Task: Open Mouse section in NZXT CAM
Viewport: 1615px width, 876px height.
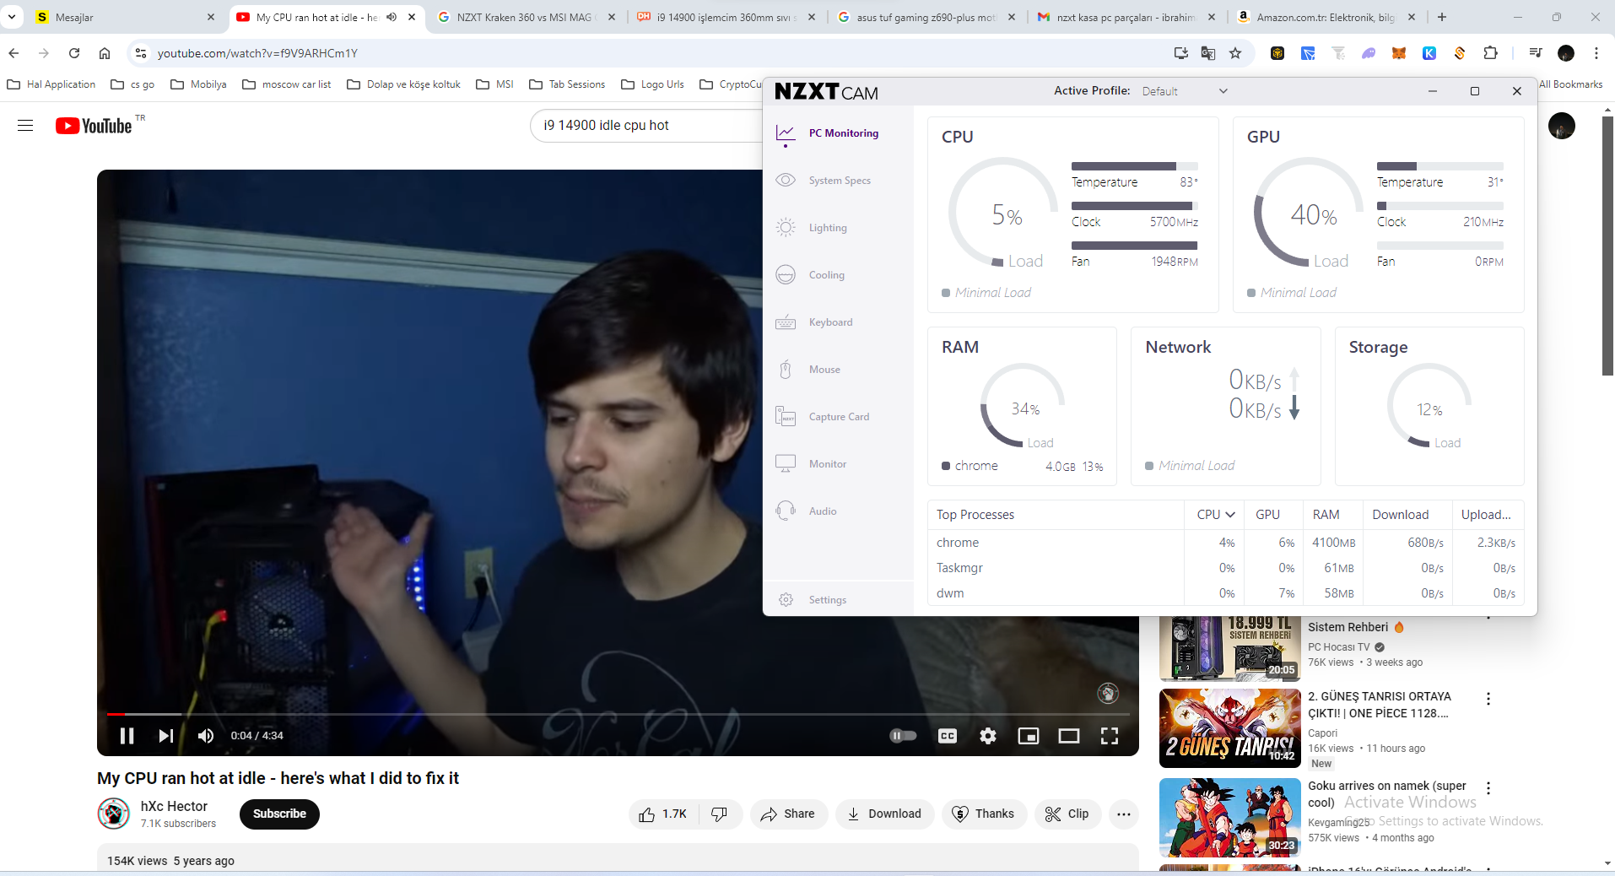Action: [x=808, y=370]
